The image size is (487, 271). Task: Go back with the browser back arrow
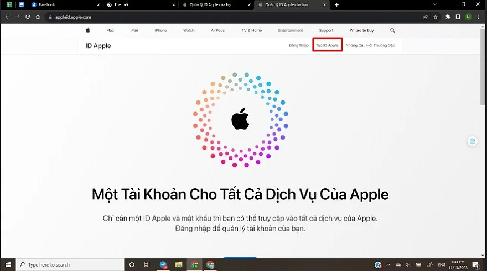coord(7,17)
